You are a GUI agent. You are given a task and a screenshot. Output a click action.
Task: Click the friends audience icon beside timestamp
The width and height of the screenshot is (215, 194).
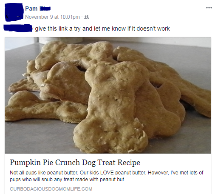[x=87, y=17]
